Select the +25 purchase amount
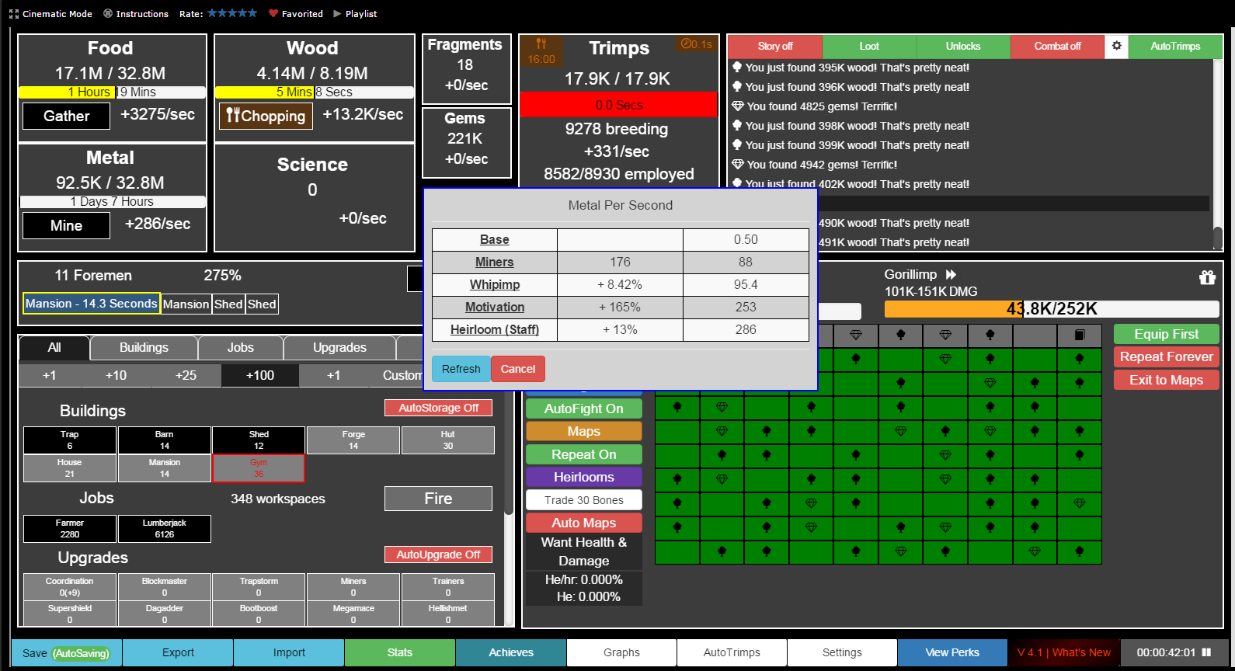 pyautogui.click(x=186, y=375)
